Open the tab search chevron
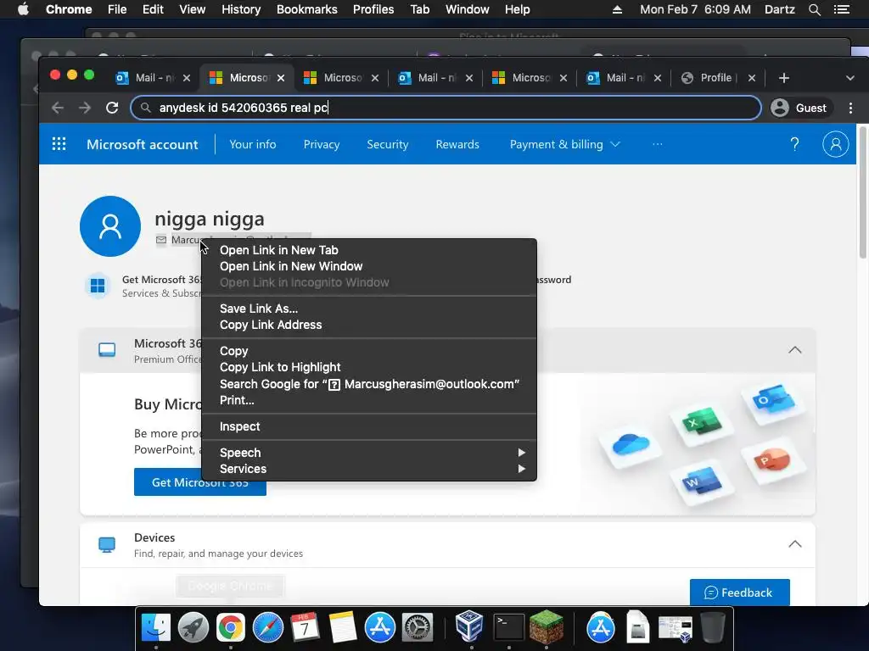Viewport: 869px width, 651px height. (x=849, y=78)
